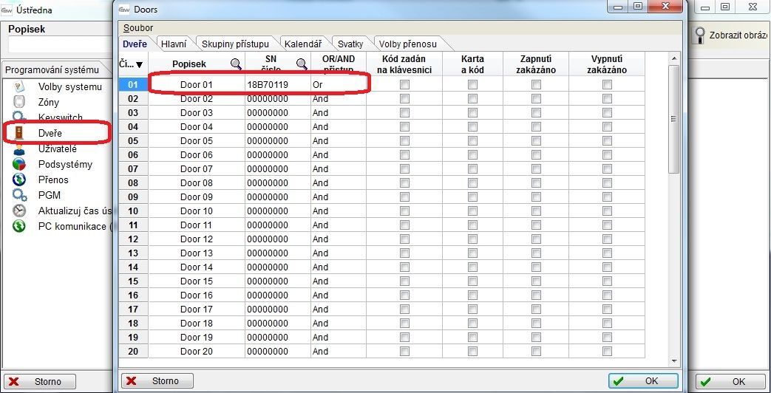771x393 pixels.
Task: Click the Aktualizuj čas clock icon
Action: 19,211
